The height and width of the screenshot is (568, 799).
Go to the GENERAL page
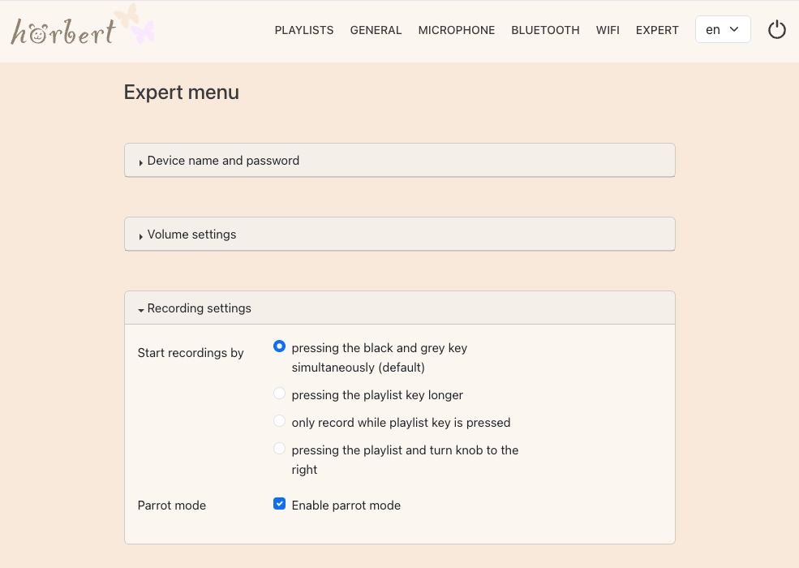coord(376,30)
